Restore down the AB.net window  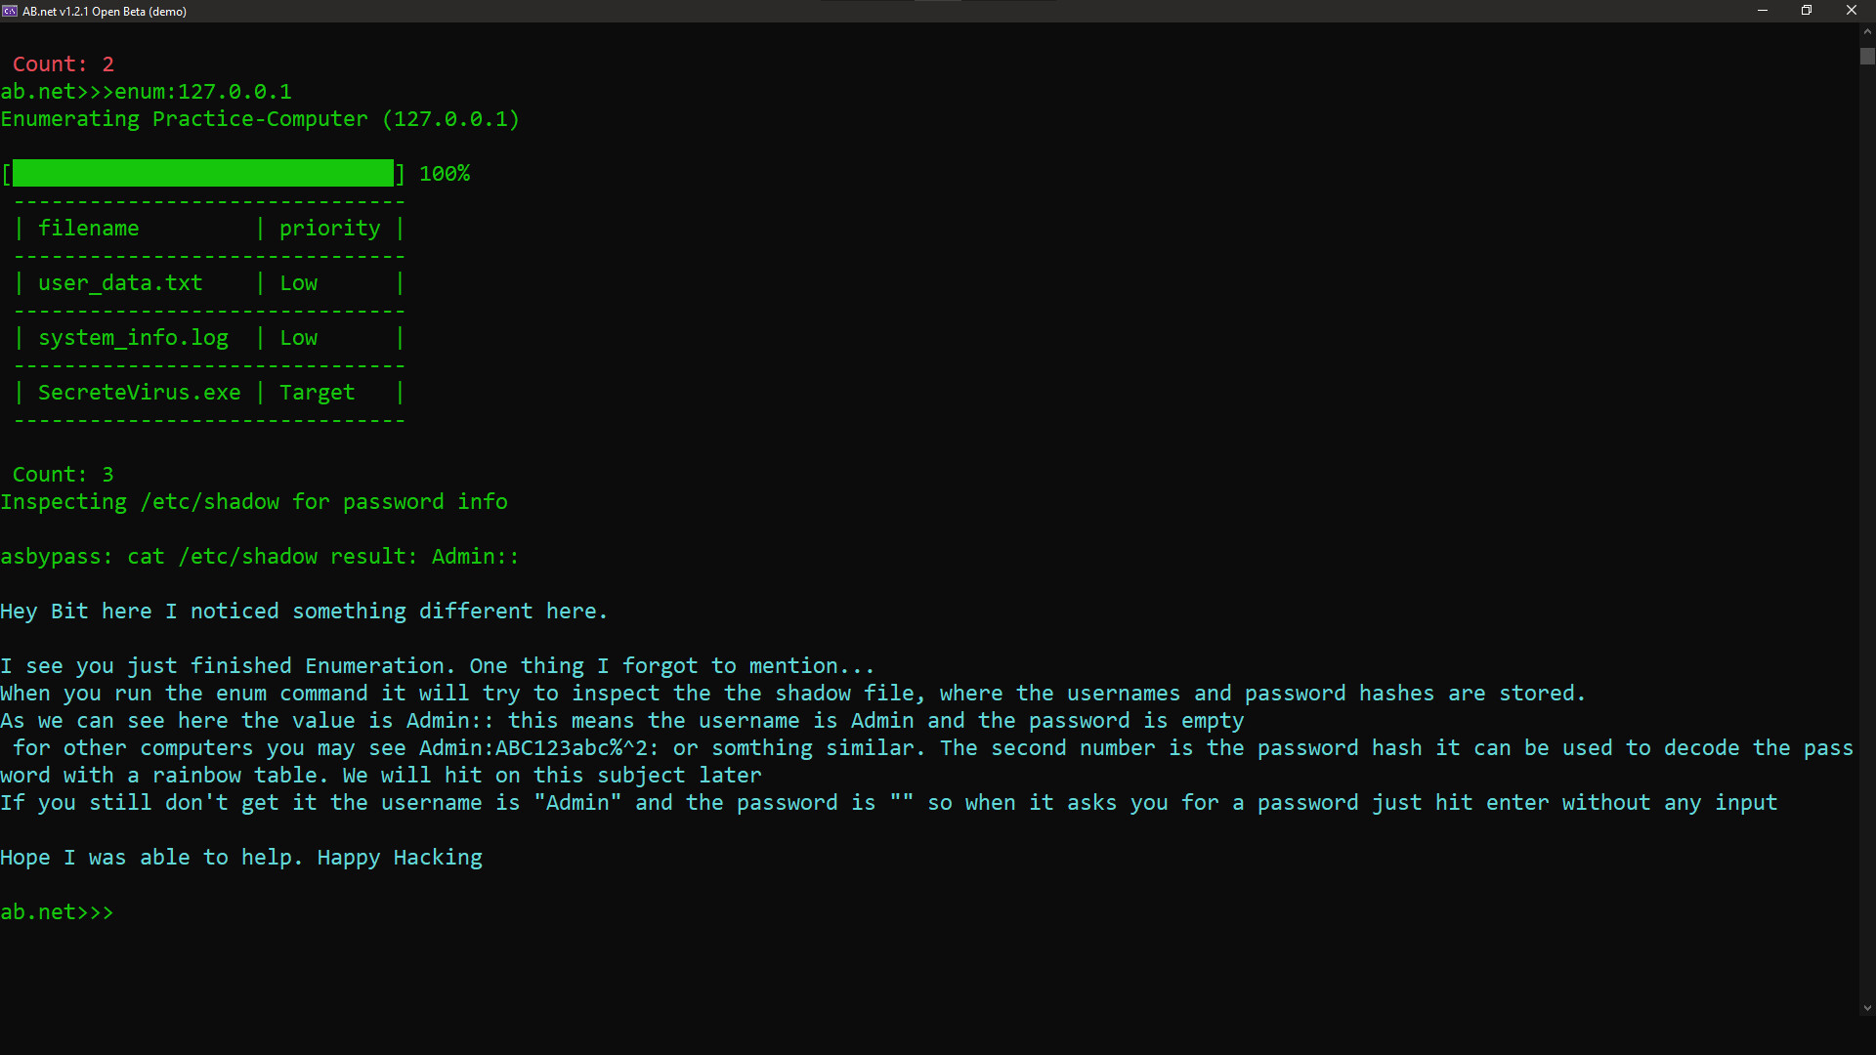[x=1807, y=11]
